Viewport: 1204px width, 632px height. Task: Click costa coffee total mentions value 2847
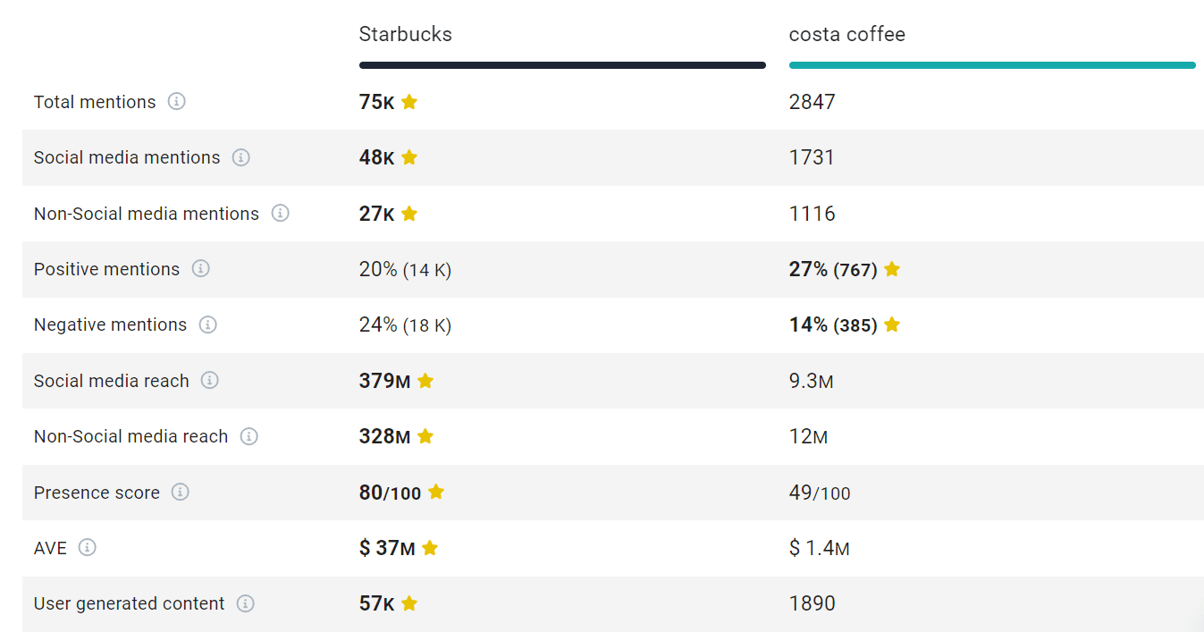tap(812, 102)
